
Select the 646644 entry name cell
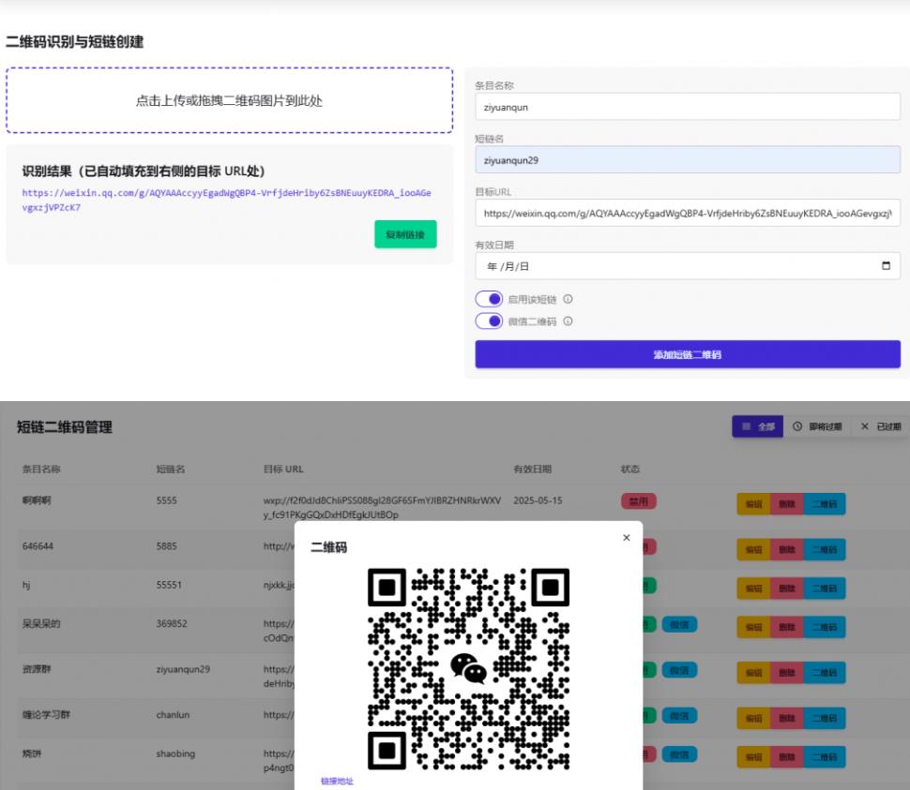[x=38, y=546]
